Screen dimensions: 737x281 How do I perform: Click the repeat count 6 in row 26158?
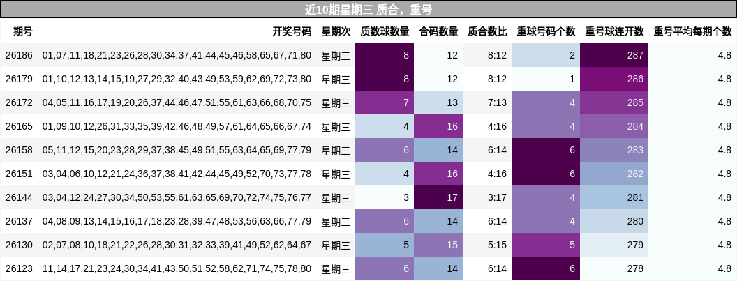coord(546,151)
